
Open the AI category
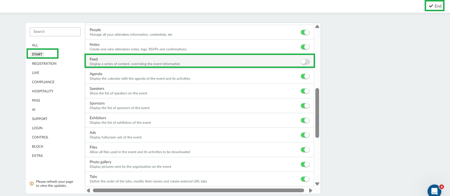click(x=33, y=110)
